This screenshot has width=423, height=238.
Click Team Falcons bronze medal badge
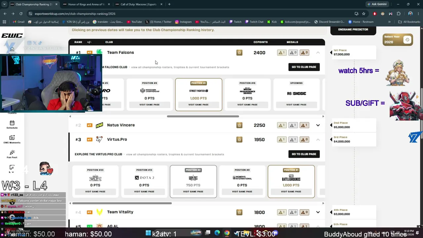[304, 53]
